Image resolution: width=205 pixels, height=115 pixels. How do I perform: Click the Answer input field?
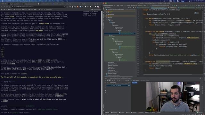tap(17, 106)
